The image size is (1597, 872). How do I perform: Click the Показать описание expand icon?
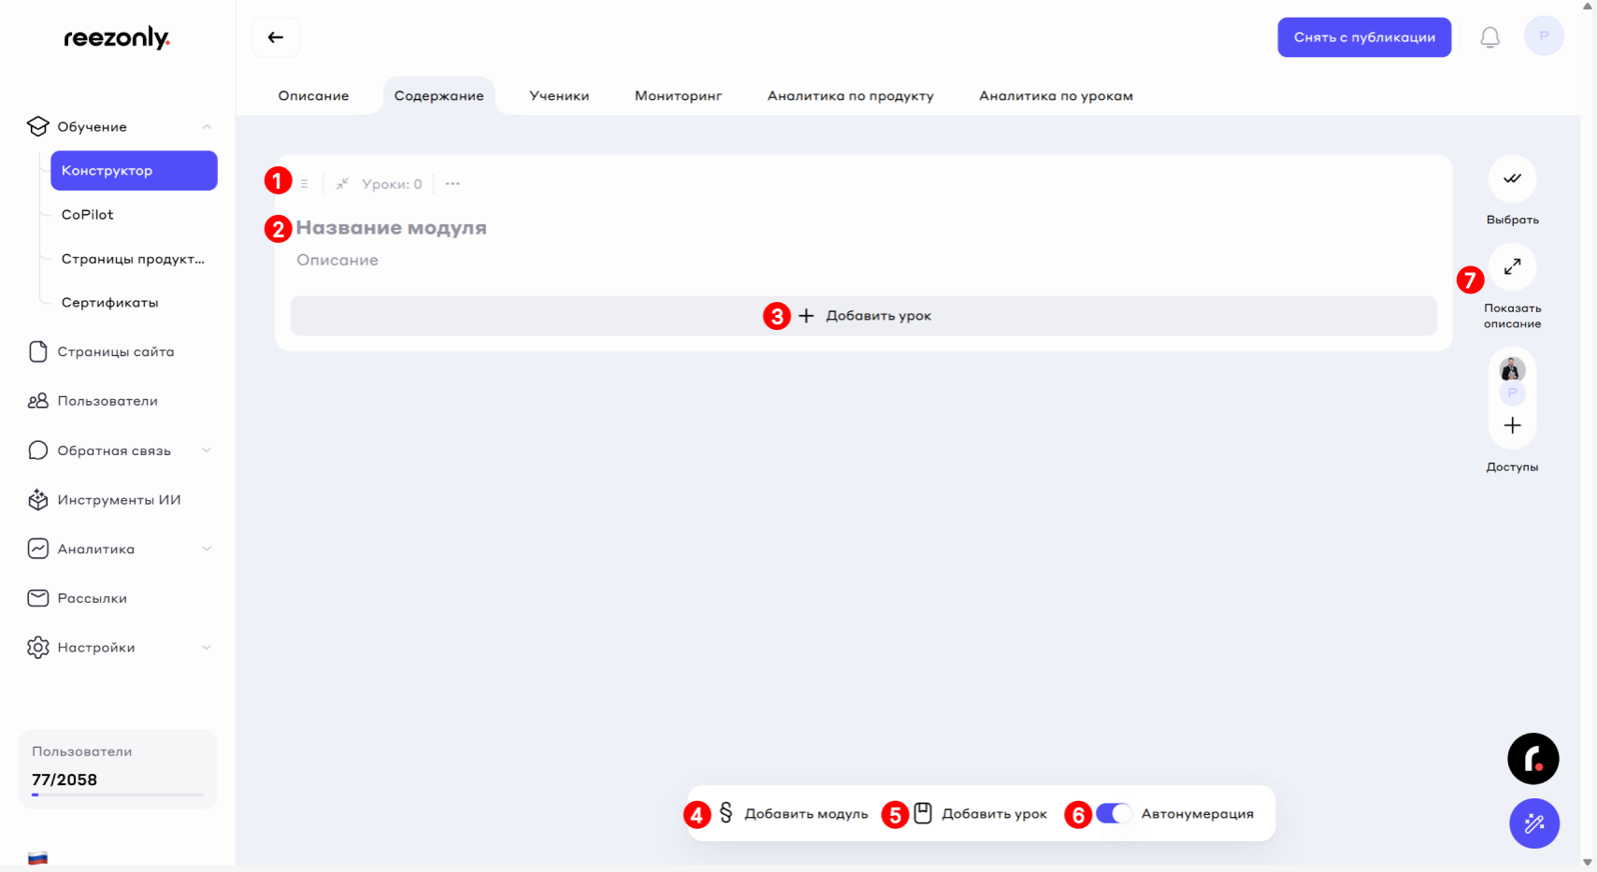coord(1512,267)
